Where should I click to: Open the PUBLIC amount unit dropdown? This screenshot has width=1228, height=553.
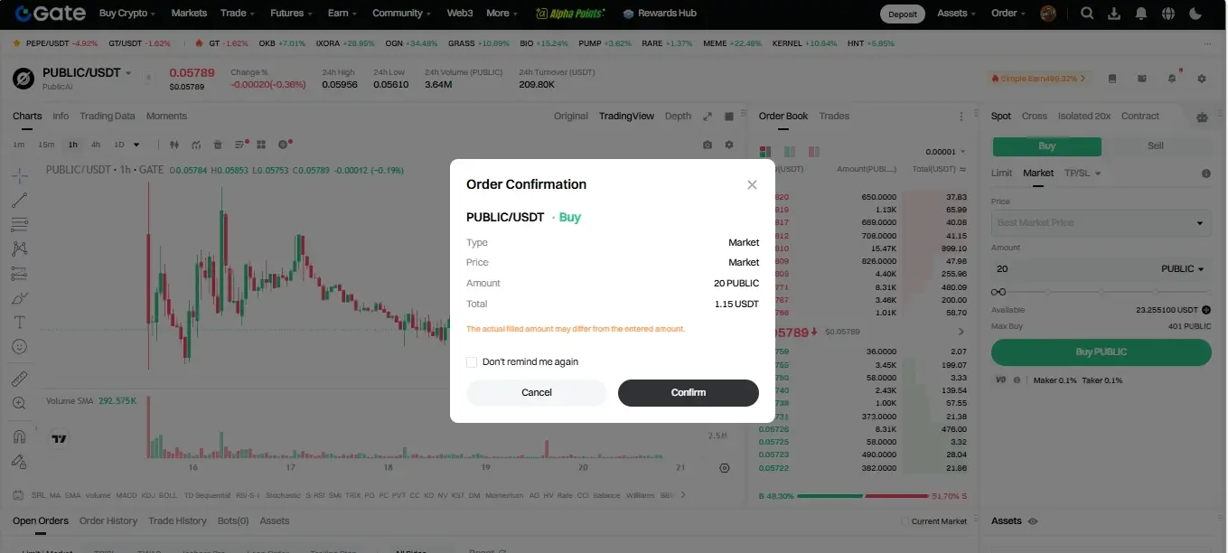[x=1183, y=268]
